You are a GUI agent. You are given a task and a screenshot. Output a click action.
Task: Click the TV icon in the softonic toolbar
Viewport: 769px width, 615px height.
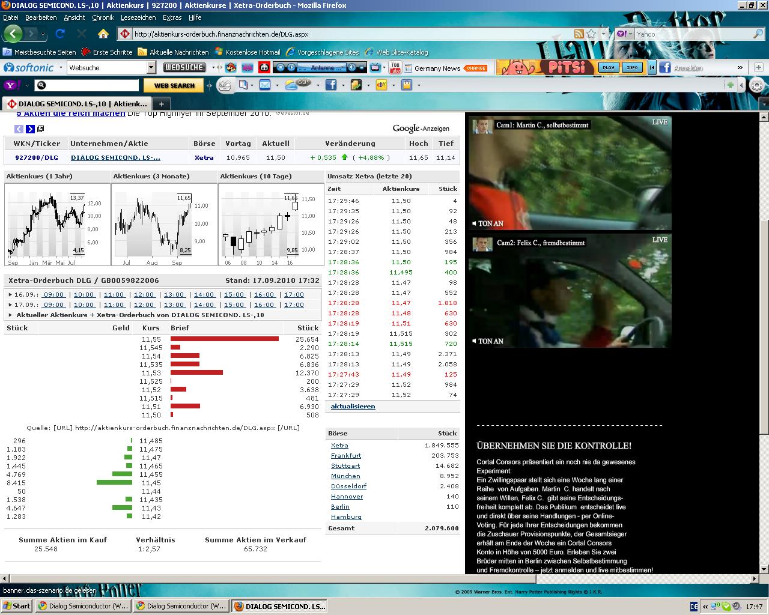click(375, 68)
